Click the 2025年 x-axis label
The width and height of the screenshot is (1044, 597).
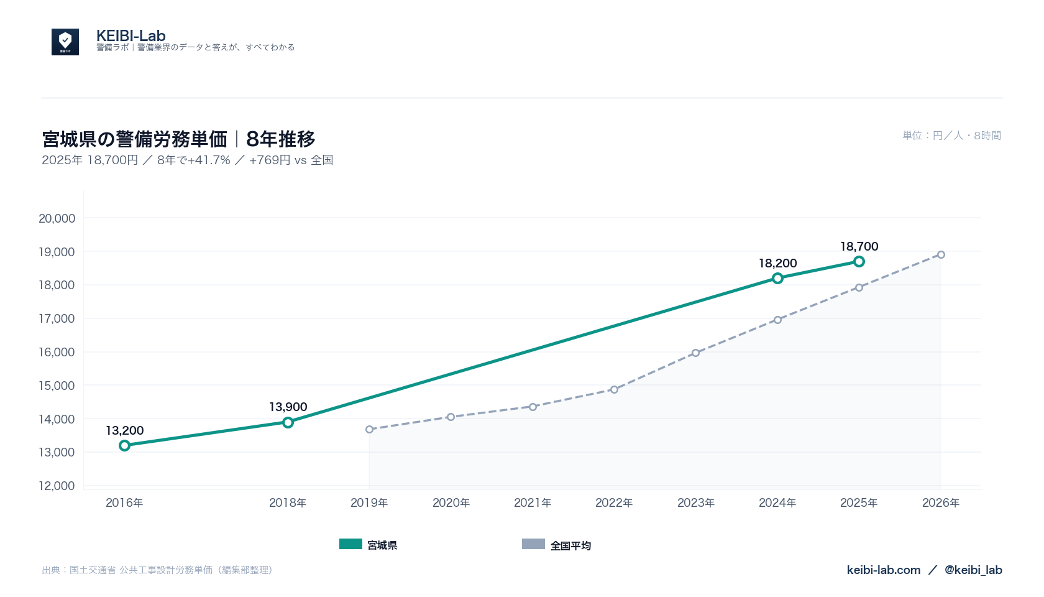[859, 502]
